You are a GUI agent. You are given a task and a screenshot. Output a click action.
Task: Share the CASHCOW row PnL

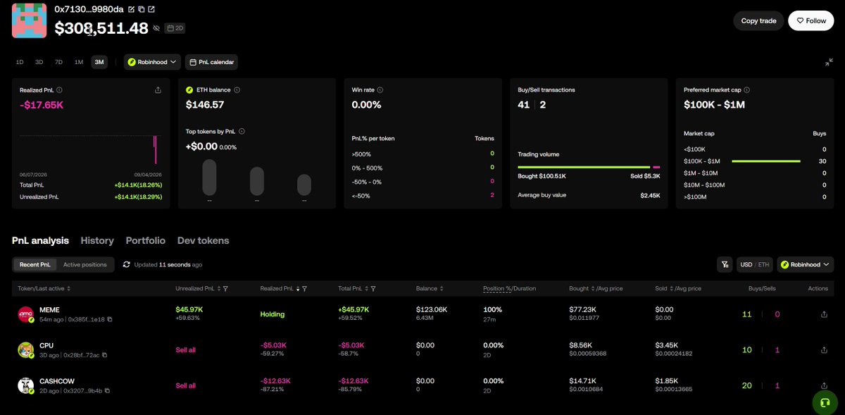pos(824,385)
